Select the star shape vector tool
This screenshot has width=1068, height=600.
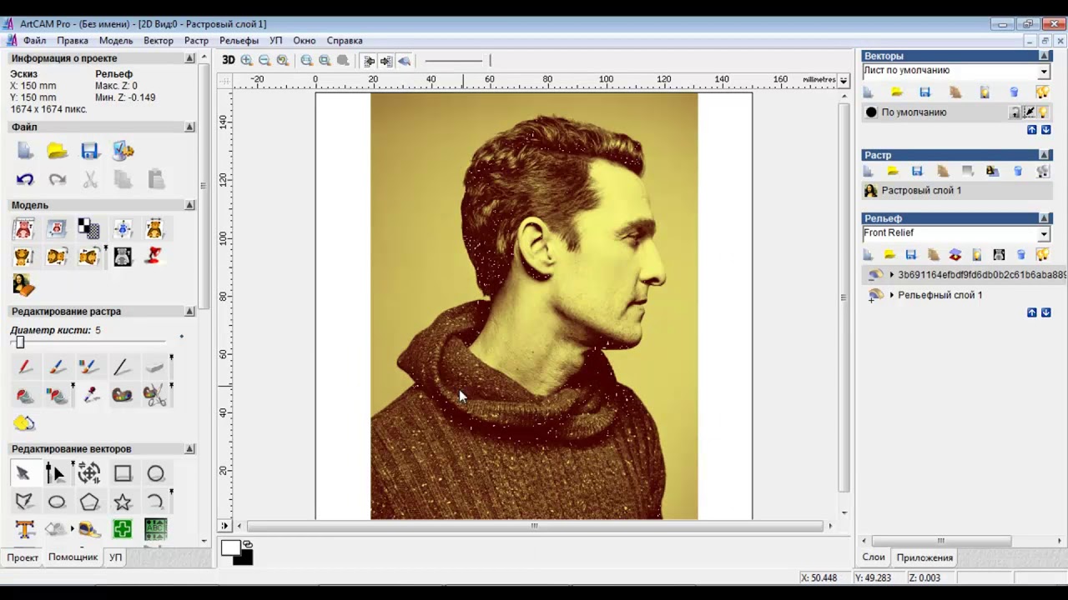(123, 502)
